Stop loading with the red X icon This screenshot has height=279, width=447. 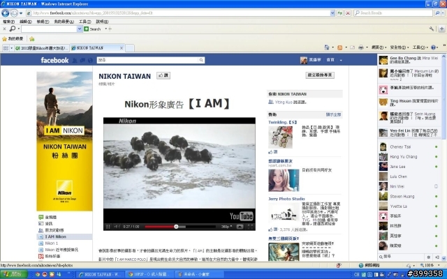pos(348,13)
